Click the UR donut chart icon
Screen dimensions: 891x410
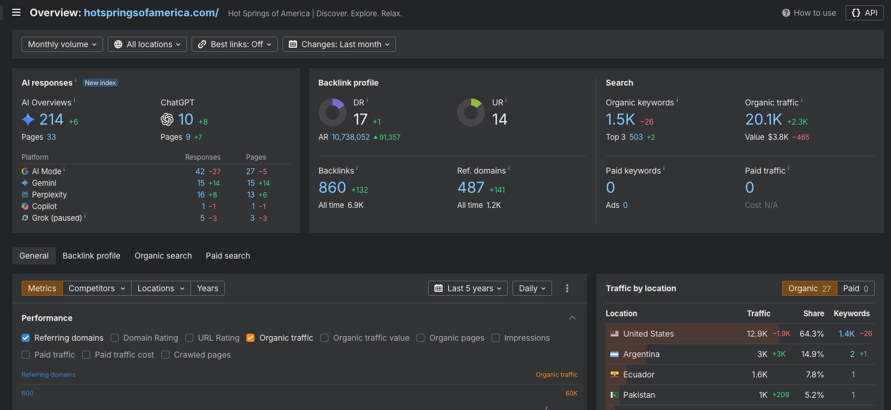(x=471, y=112)
